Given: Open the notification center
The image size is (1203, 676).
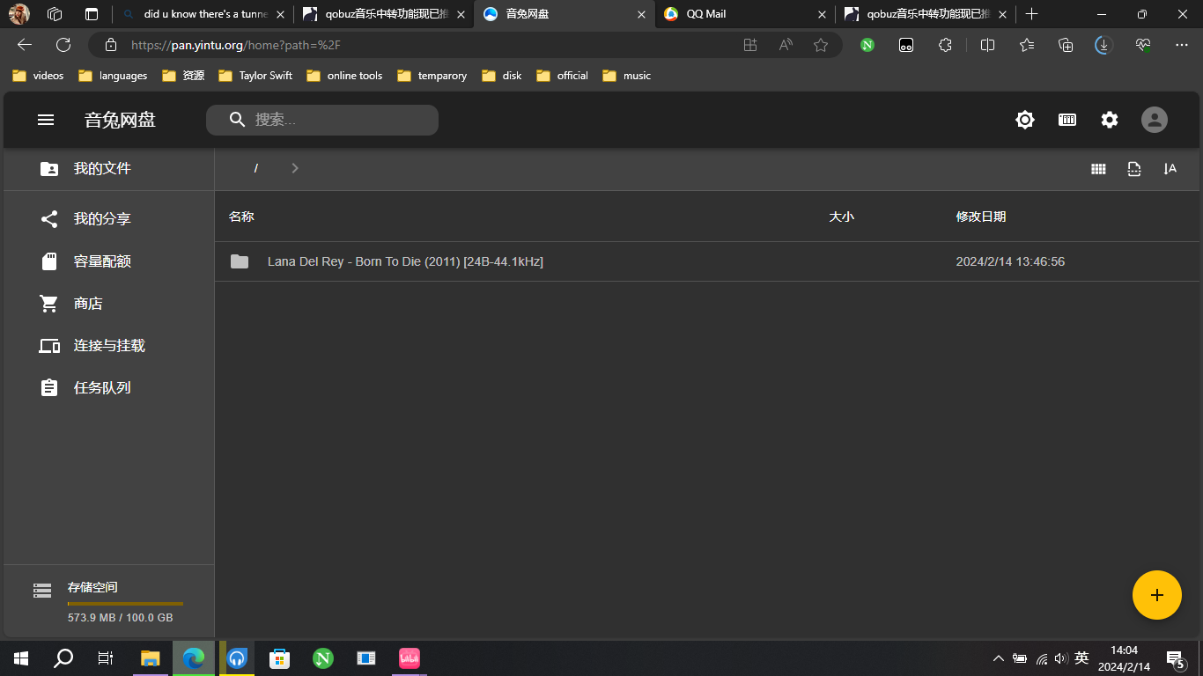Looking at the screenshot, I should coord(1175,658).
